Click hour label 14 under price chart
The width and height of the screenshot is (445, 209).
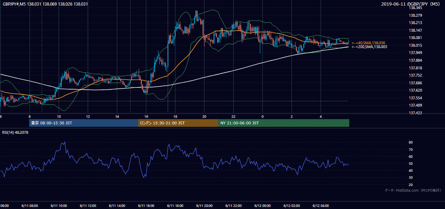click(x=117, y=117)
